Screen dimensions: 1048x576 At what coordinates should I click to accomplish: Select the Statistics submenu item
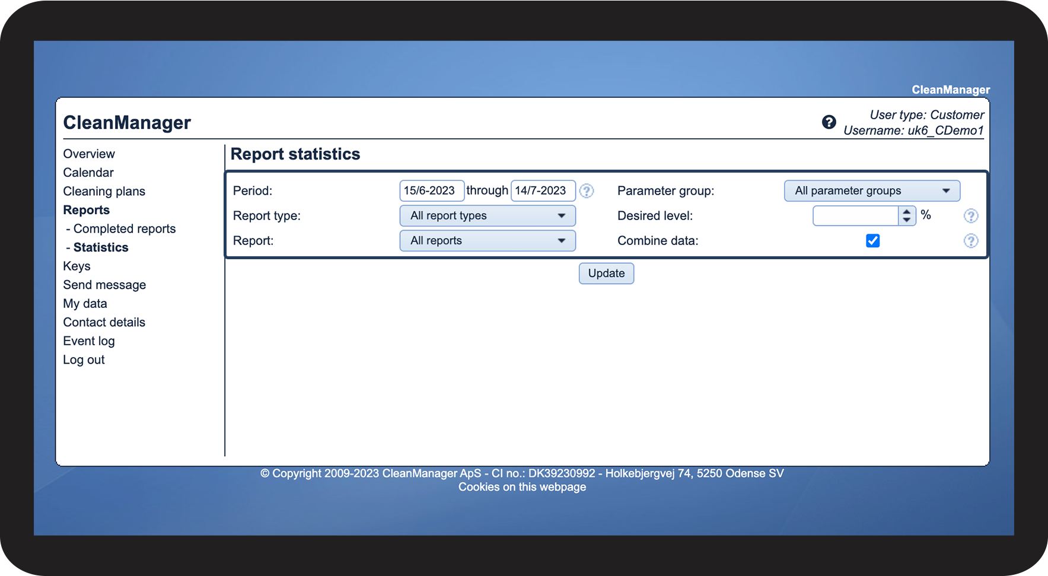tap(101, 247)
